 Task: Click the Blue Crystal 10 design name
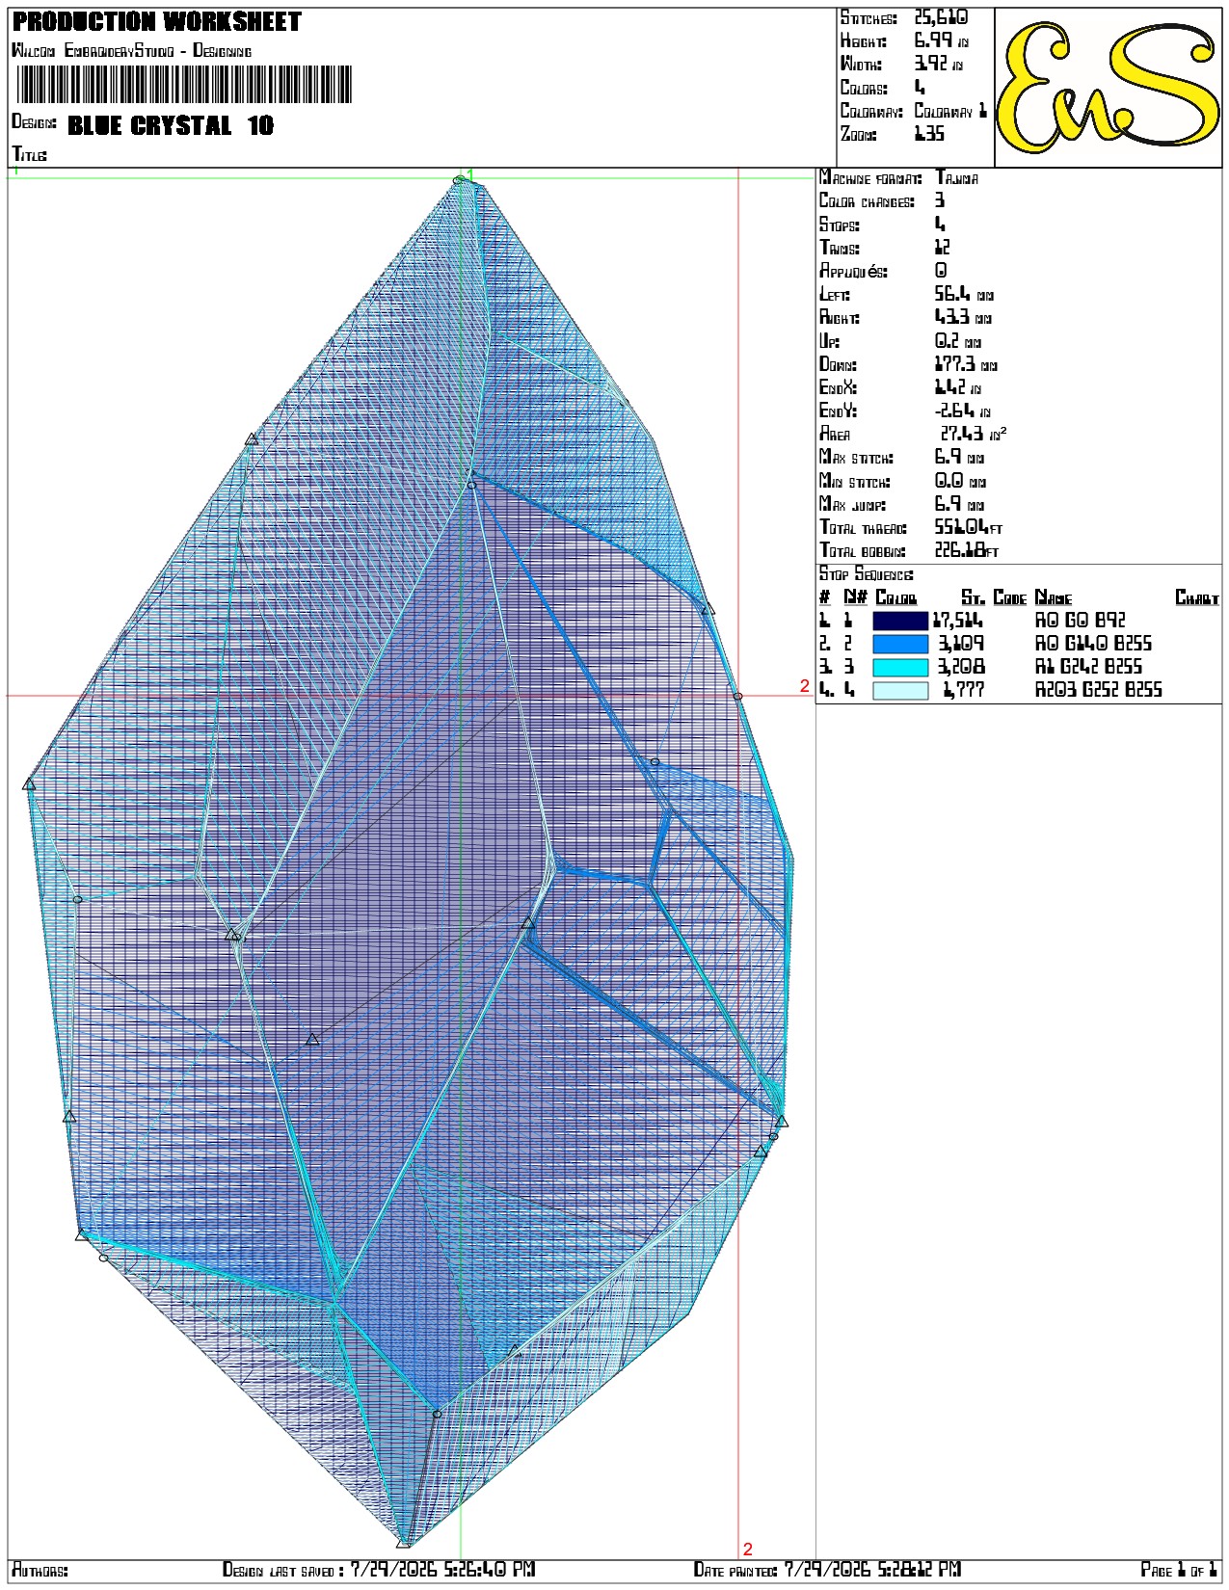pyautogui.click(x=171, y=125)
